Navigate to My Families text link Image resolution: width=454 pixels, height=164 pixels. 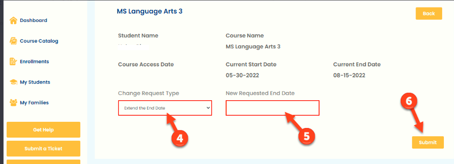click(34, 102)
